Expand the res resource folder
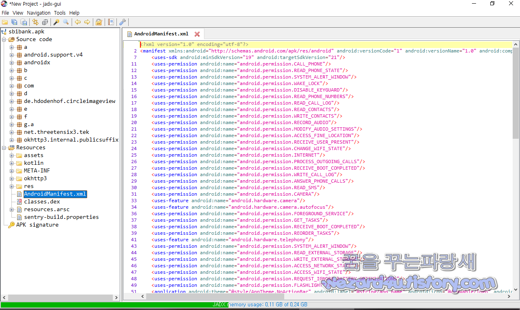520x310 pixels. pyautogui.click(x=12, y=186)
